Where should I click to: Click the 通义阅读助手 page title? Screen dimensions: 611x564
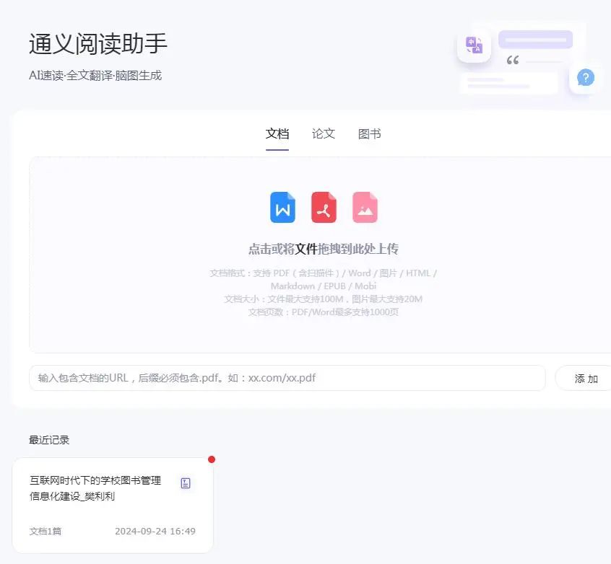click(x=97, y=43)
